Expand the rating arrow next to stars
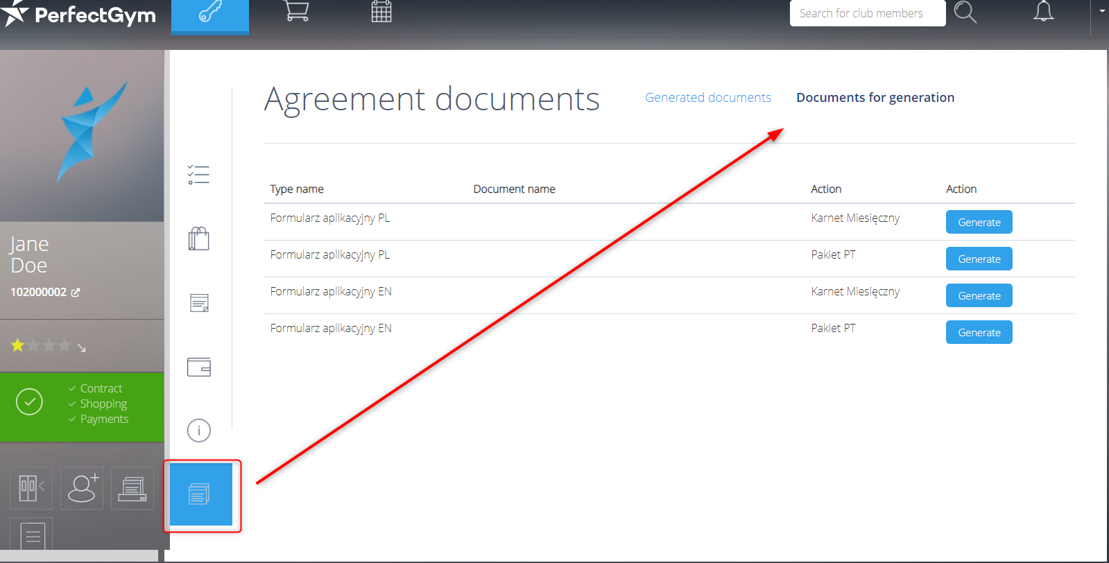The image size is (1109, 563). click(x=82, y=348)
